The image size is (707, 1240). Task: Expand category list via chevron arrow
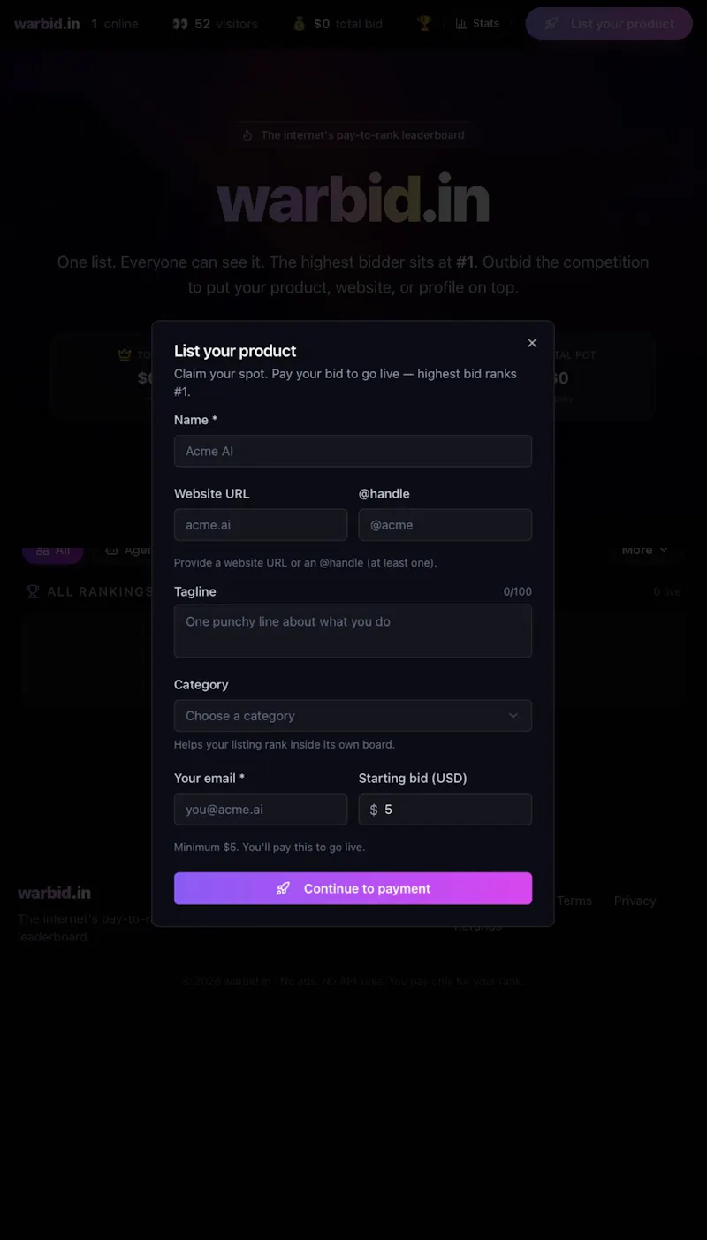[513, 716]
